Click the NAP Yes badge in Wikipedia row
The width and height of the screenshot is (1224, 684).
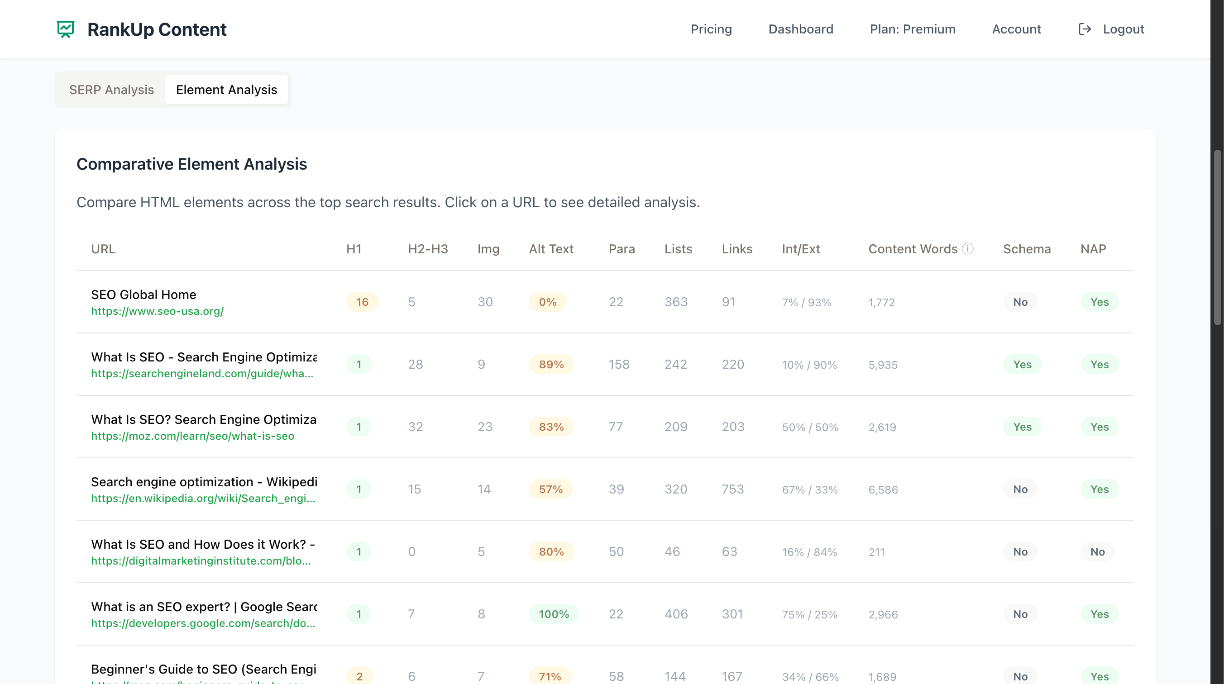click(x=1100, y=489)
